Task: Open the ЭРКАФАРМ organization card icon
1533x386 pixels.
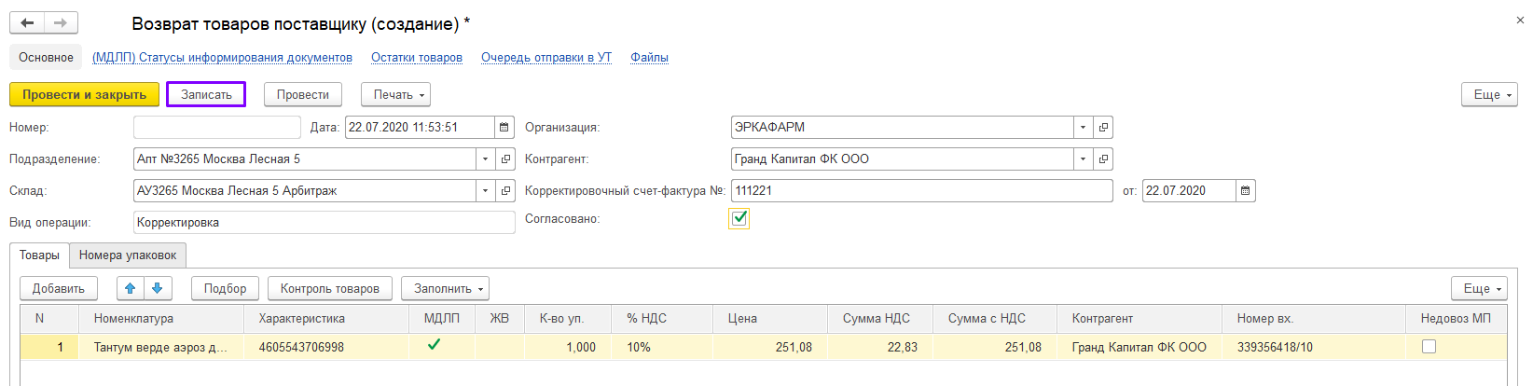Action: click(x=1103, y=128)
